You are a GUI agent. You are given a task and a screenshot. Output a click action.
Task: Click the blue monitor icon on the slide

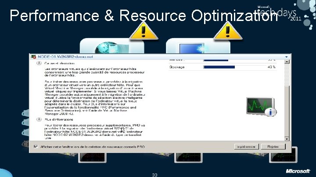(x=193, y=48)
